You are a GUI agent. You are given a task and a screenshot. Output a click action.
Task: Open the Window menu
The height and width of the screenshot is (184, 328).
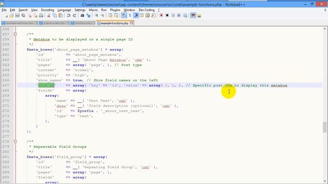[x=129, y=10]
